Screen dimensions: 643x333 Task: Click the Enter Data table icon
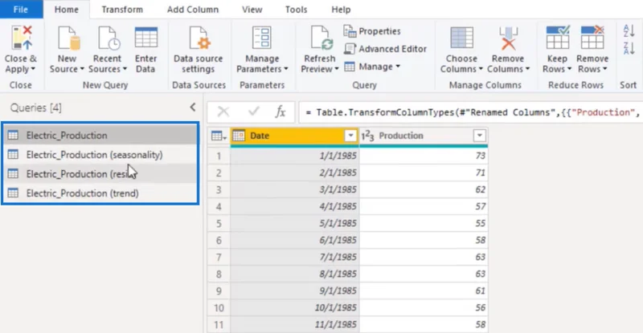[146, 39]
